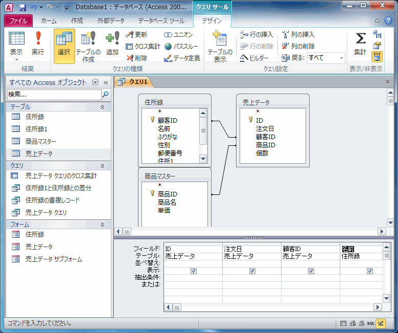This screenshot has width=398, height=333.
Task: Select 個数 field in 売上データ
Action: coord(262,153)
